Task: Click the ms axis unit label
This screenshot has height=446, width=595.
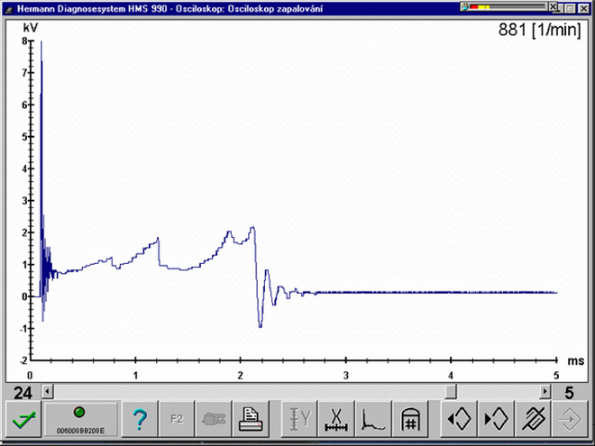Action: pos(576,361)
